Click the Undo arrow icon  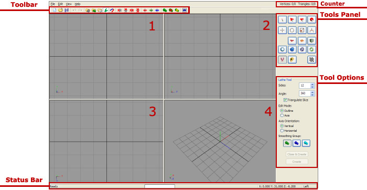coord(74,10)
